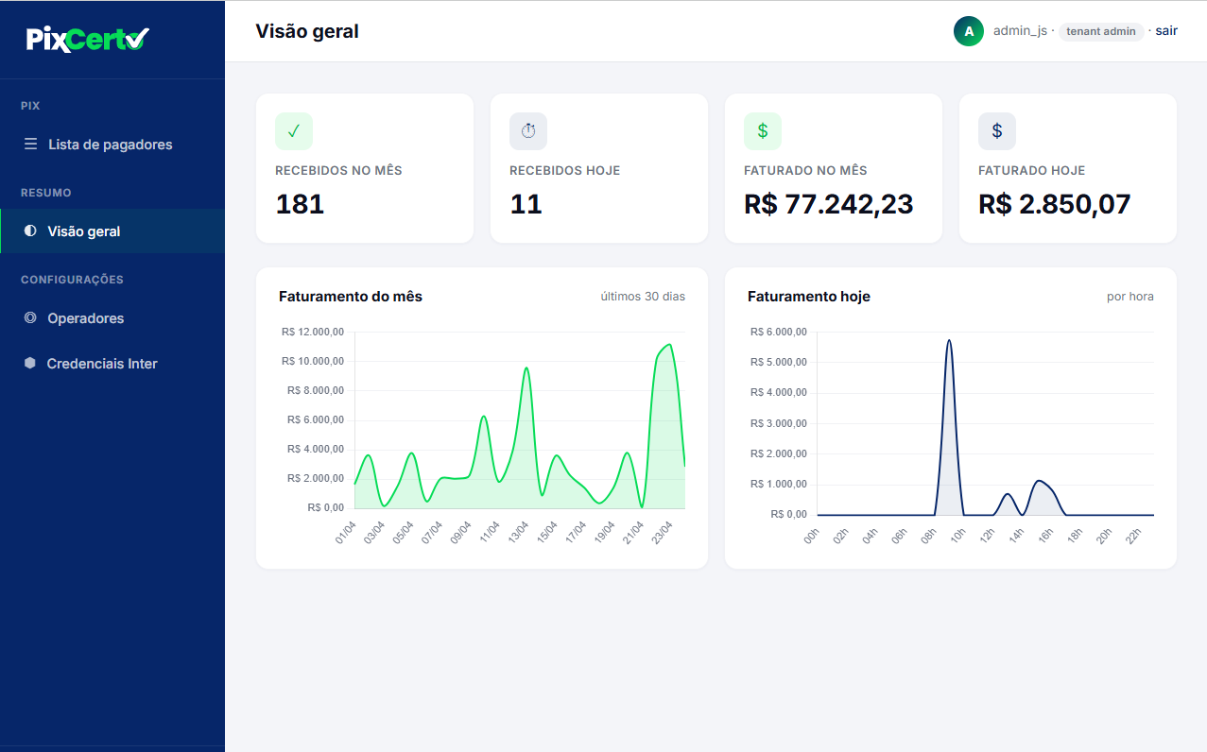Click the Faturamento hoje chart title

[809, 296]
